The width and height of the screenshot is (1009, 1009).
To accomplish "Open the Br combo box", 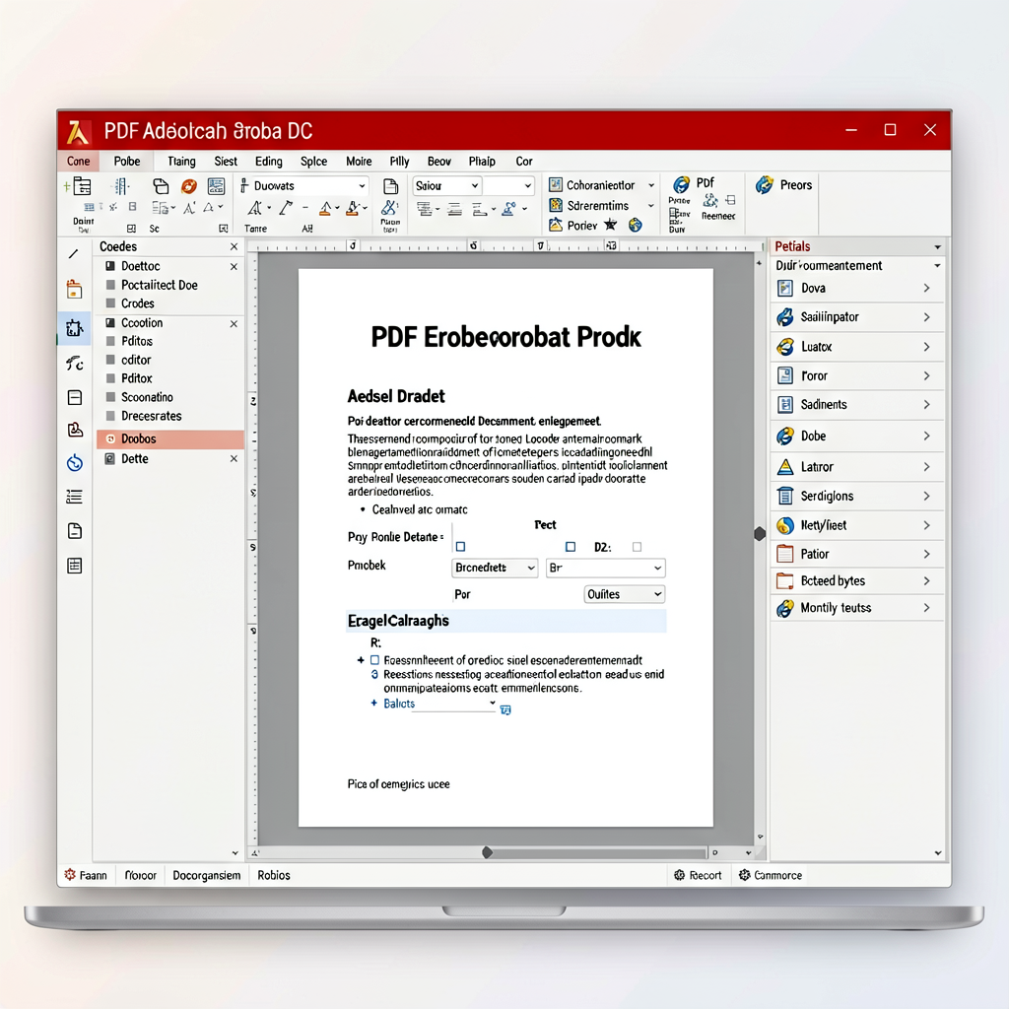I will [x=606, y=568].
